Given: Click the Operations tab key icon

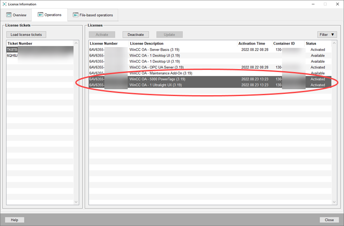Looking at the screenshot, I should pos(40,15).
